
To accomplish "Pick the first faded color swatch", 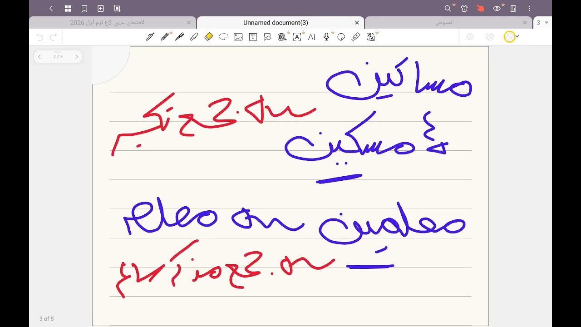I will tap(470, 37).
